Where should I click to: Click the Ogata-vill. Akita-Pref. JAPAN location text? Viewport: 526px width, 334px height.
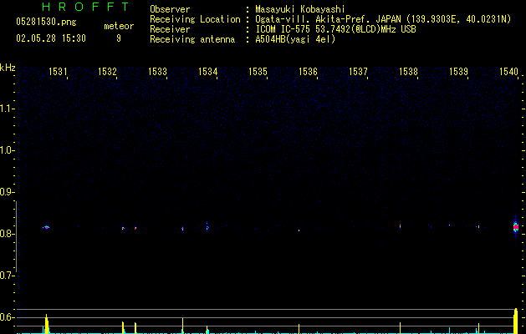coord(383,19)
